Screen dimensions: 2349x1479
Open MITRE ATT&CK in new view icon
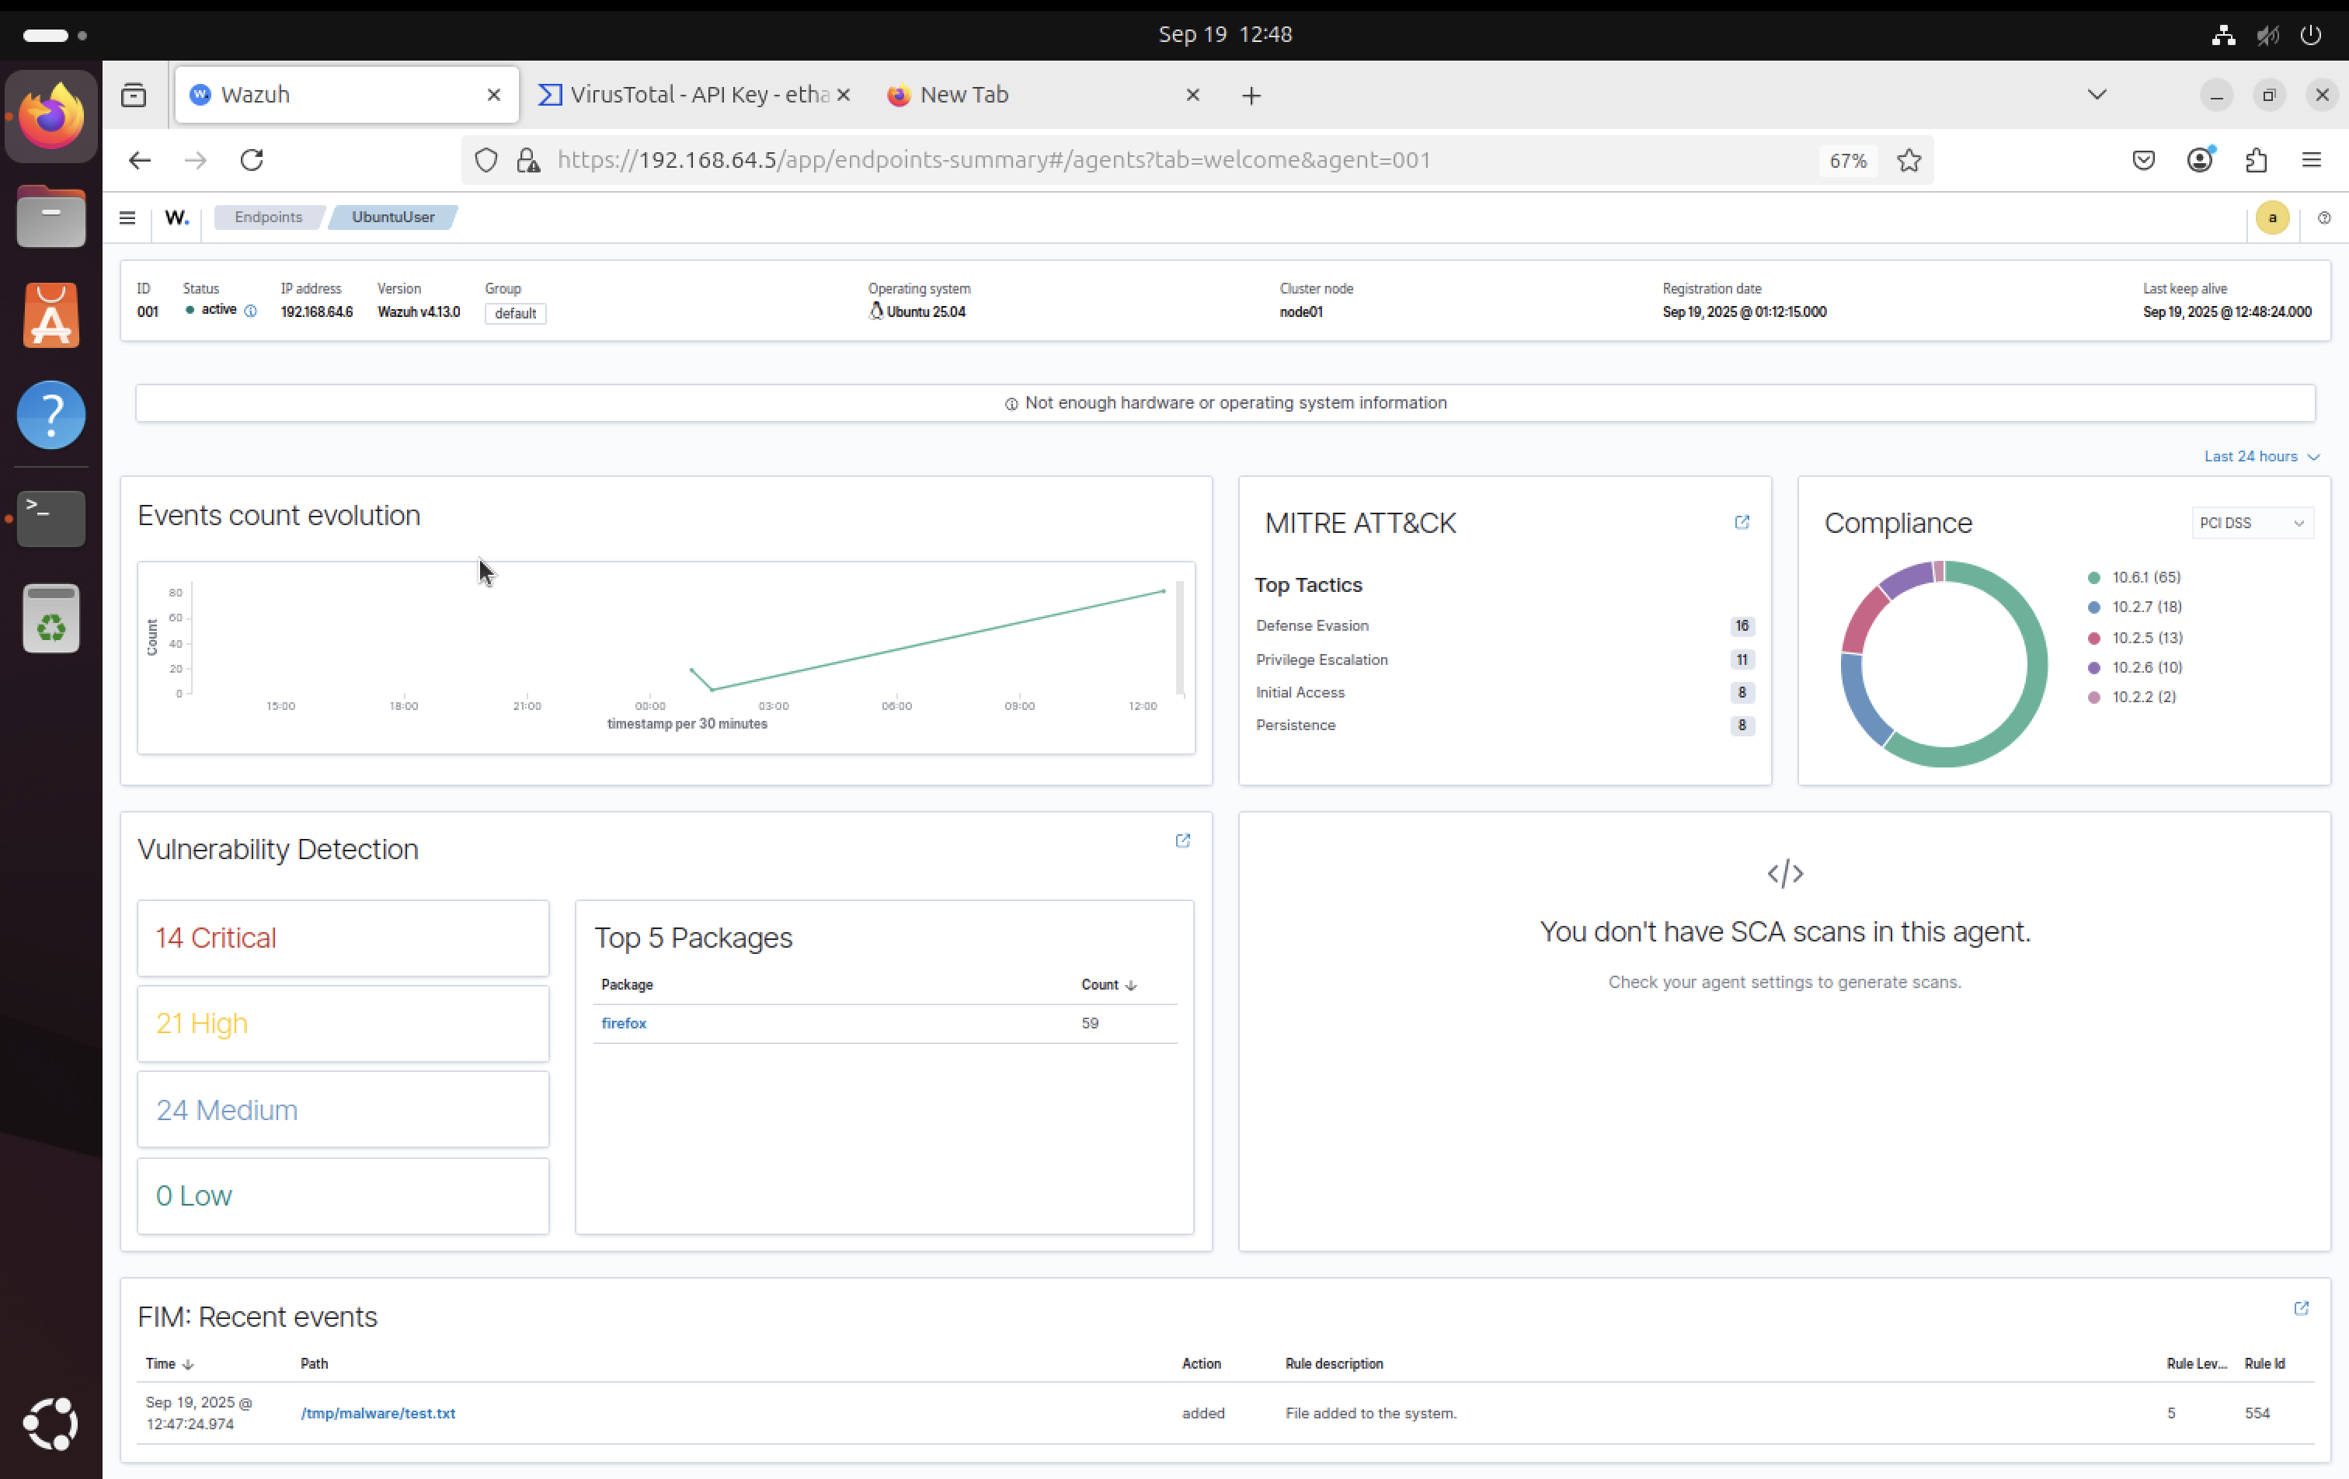pyautogui.click(x=1742, y=523)
